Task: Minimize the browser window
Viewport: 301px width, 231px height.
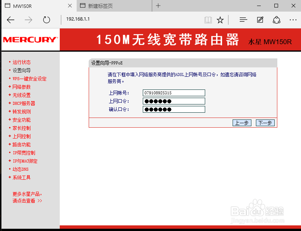Action: [259, 6]
